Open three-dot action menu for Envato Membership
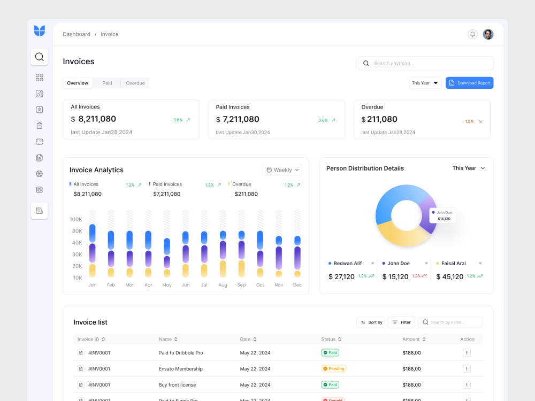Screen dimensions: 535x401 pyautogui.click(x=467, y=368)
